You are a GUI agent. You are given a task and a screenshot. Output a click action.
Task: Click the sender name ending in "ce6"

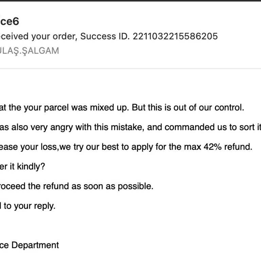point(9,22)
